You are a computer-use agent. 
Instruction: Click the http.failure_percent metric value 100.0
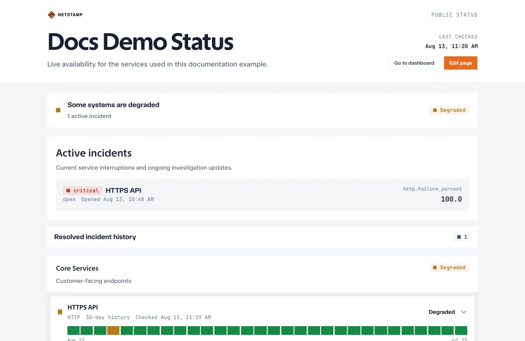coord(451,199)
